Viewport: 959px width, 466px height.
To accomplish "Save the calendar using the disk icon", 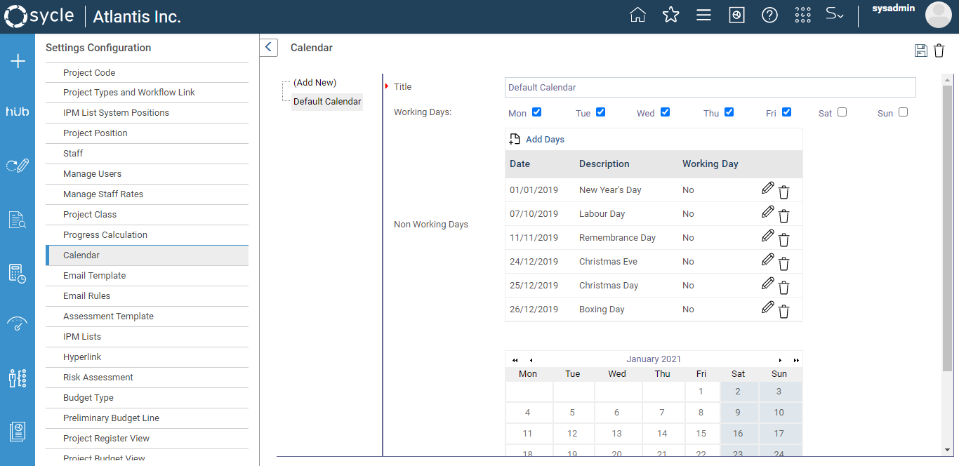I will 921,50.
